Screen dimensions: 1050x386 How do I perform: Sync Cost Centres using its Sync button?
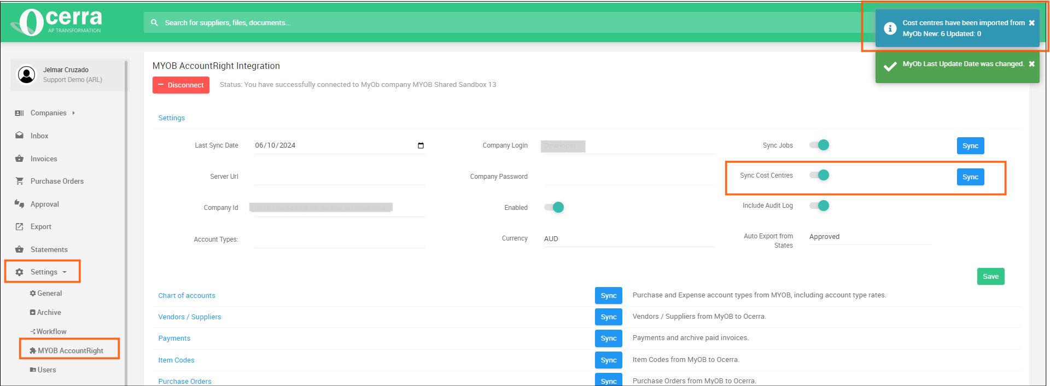[970, 177]
